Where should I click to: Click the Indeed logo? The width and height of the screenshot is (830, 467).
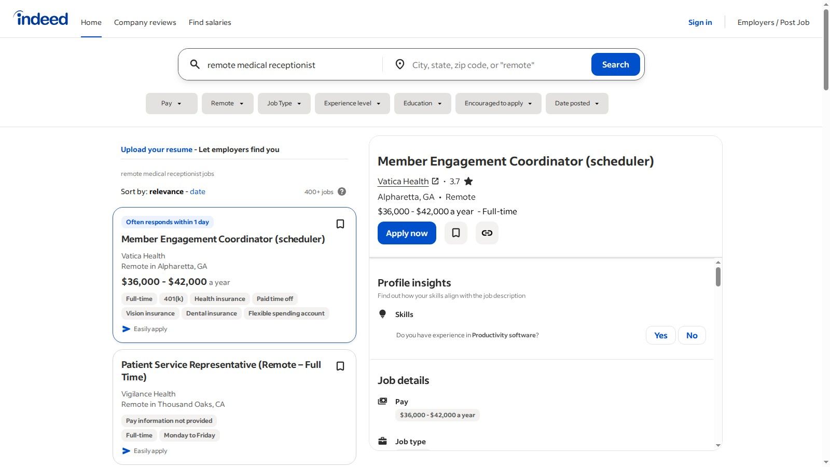pyautogui.click(x=40, y=18)
